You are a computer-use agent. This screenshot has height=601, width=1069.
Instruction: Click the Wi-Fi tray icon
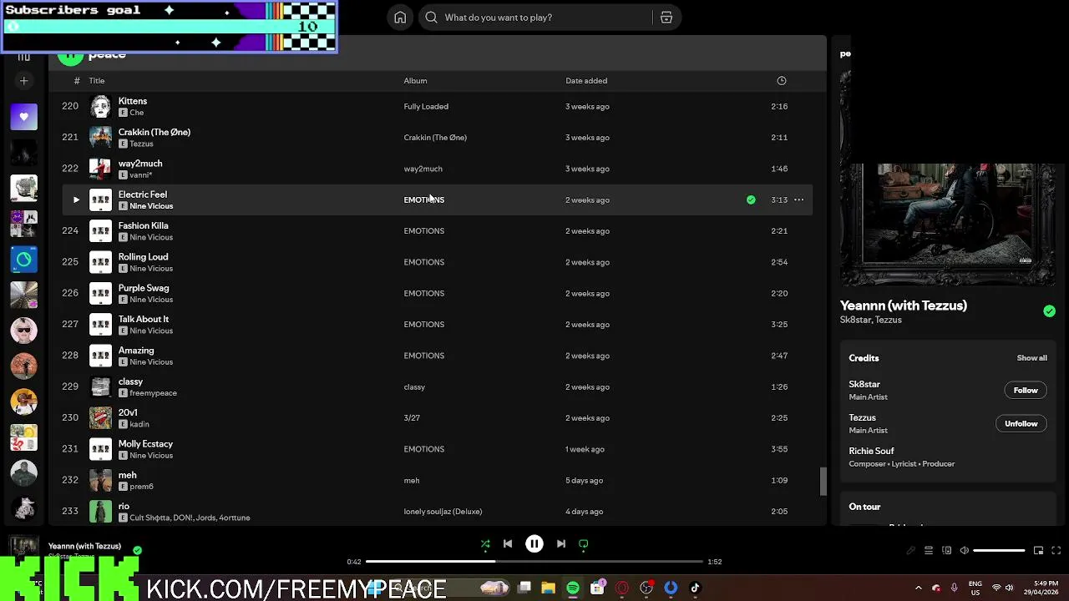coord(996,588)
